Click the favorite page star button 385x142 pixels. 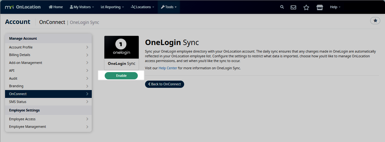pos(375,20)
